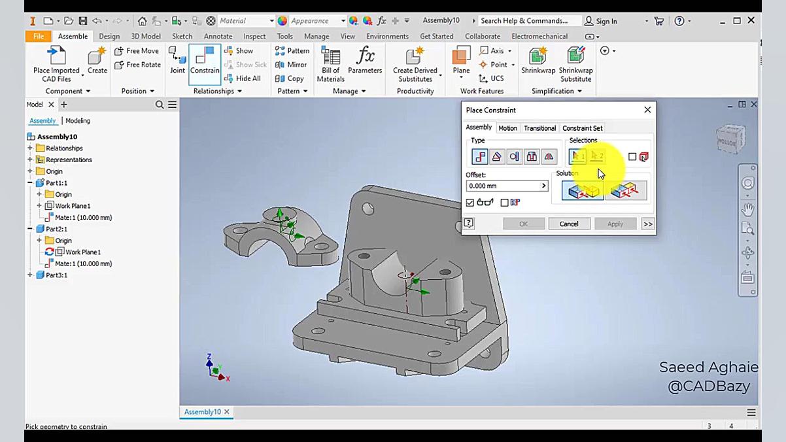Switch to the Motion tab
The width and height of the screenshot is (786, 442).
pos(507,128)
